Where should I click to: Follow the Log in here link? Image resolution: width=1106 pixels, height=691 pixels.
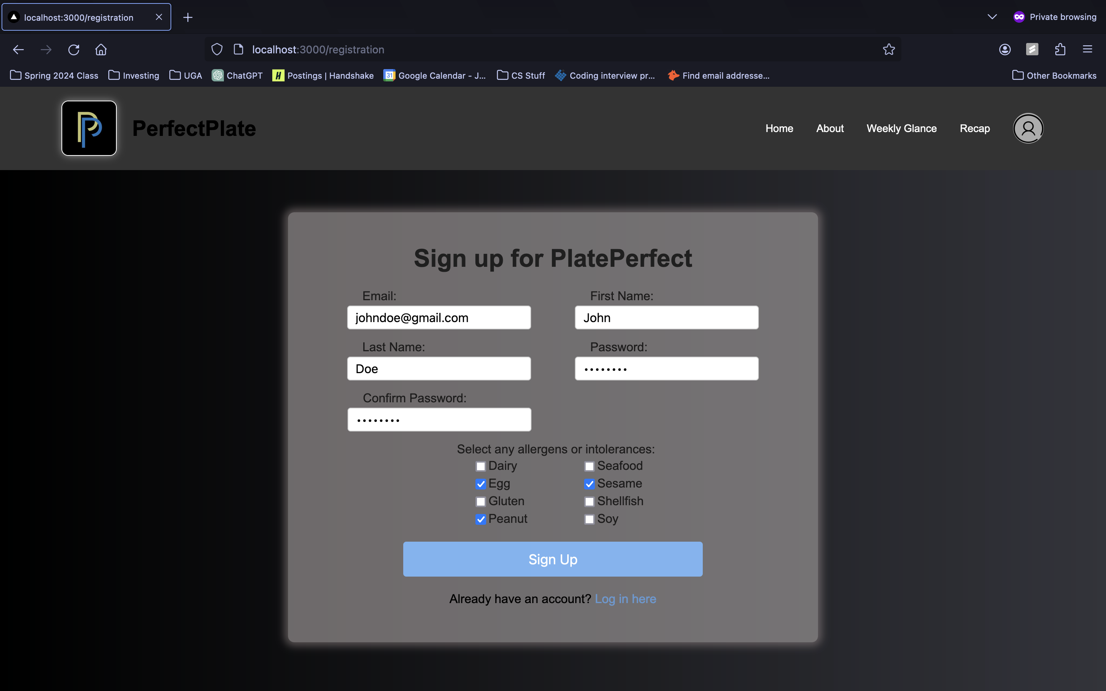point(625,599)
